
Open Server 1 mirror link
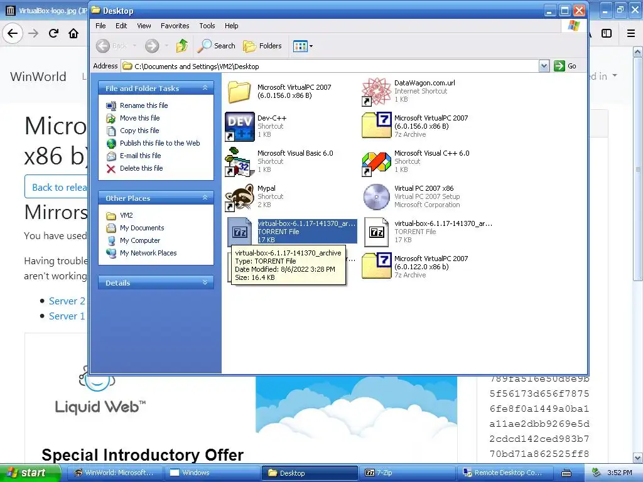pyautogui.click(x=67, y=316)
